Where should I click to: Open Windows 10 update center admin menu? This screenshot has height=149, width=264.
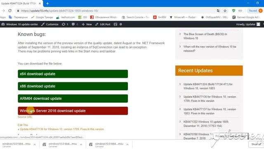point(20,24)
